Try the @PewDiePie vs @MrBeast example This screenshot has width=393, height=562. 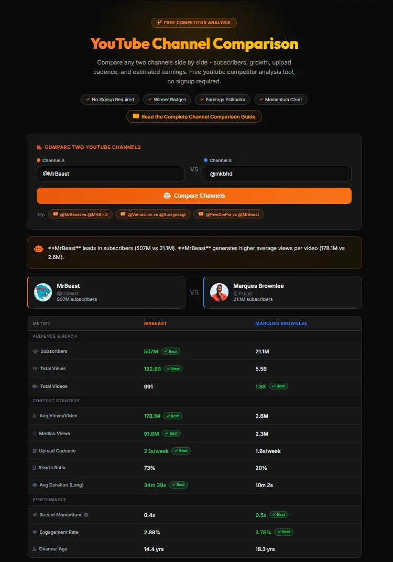tap(228, 214)
